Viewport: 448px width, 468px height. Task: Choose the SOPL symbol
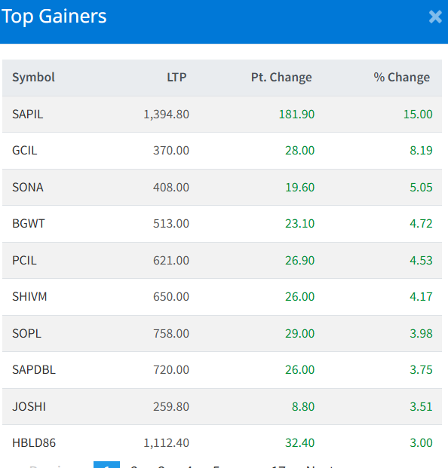[26, 334]
